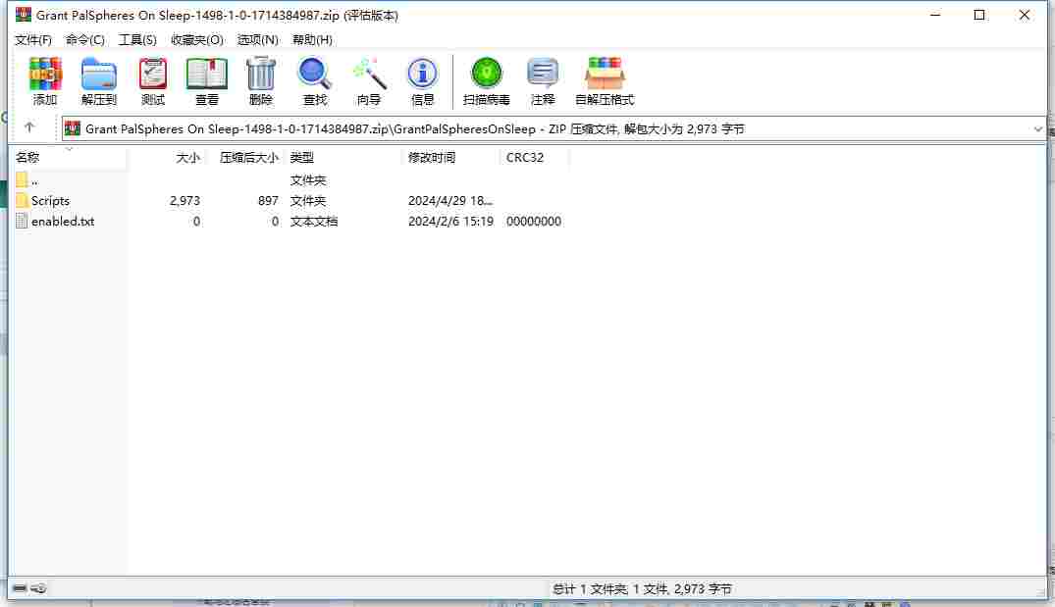Viewport: 1055px width, 607px height.
Task: Open the Tools (工具) menu
Action: click(x=137, y=40)
